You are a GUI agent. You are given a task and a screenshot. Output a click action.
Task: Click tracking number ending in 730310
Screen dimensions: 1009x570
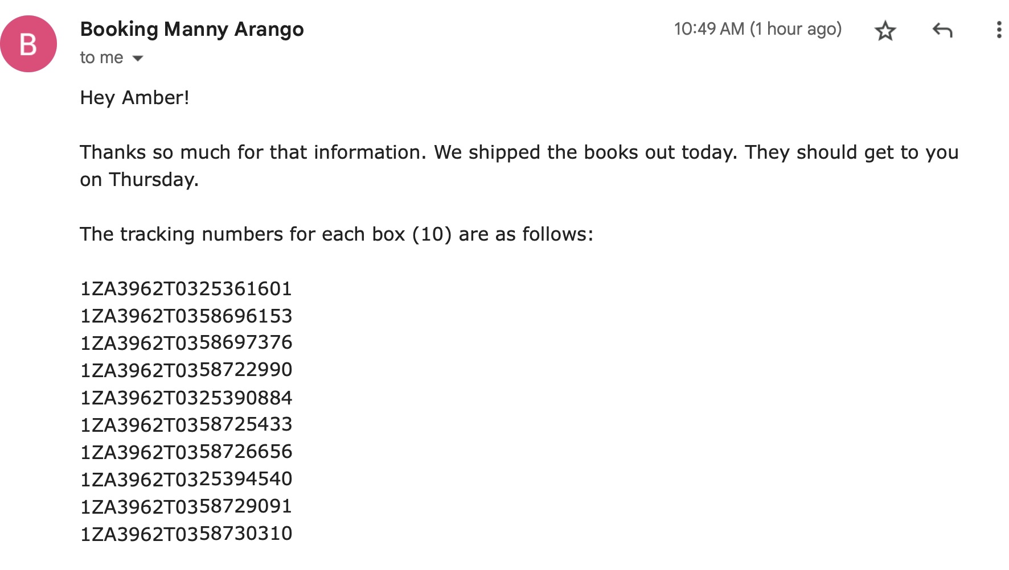186,534
